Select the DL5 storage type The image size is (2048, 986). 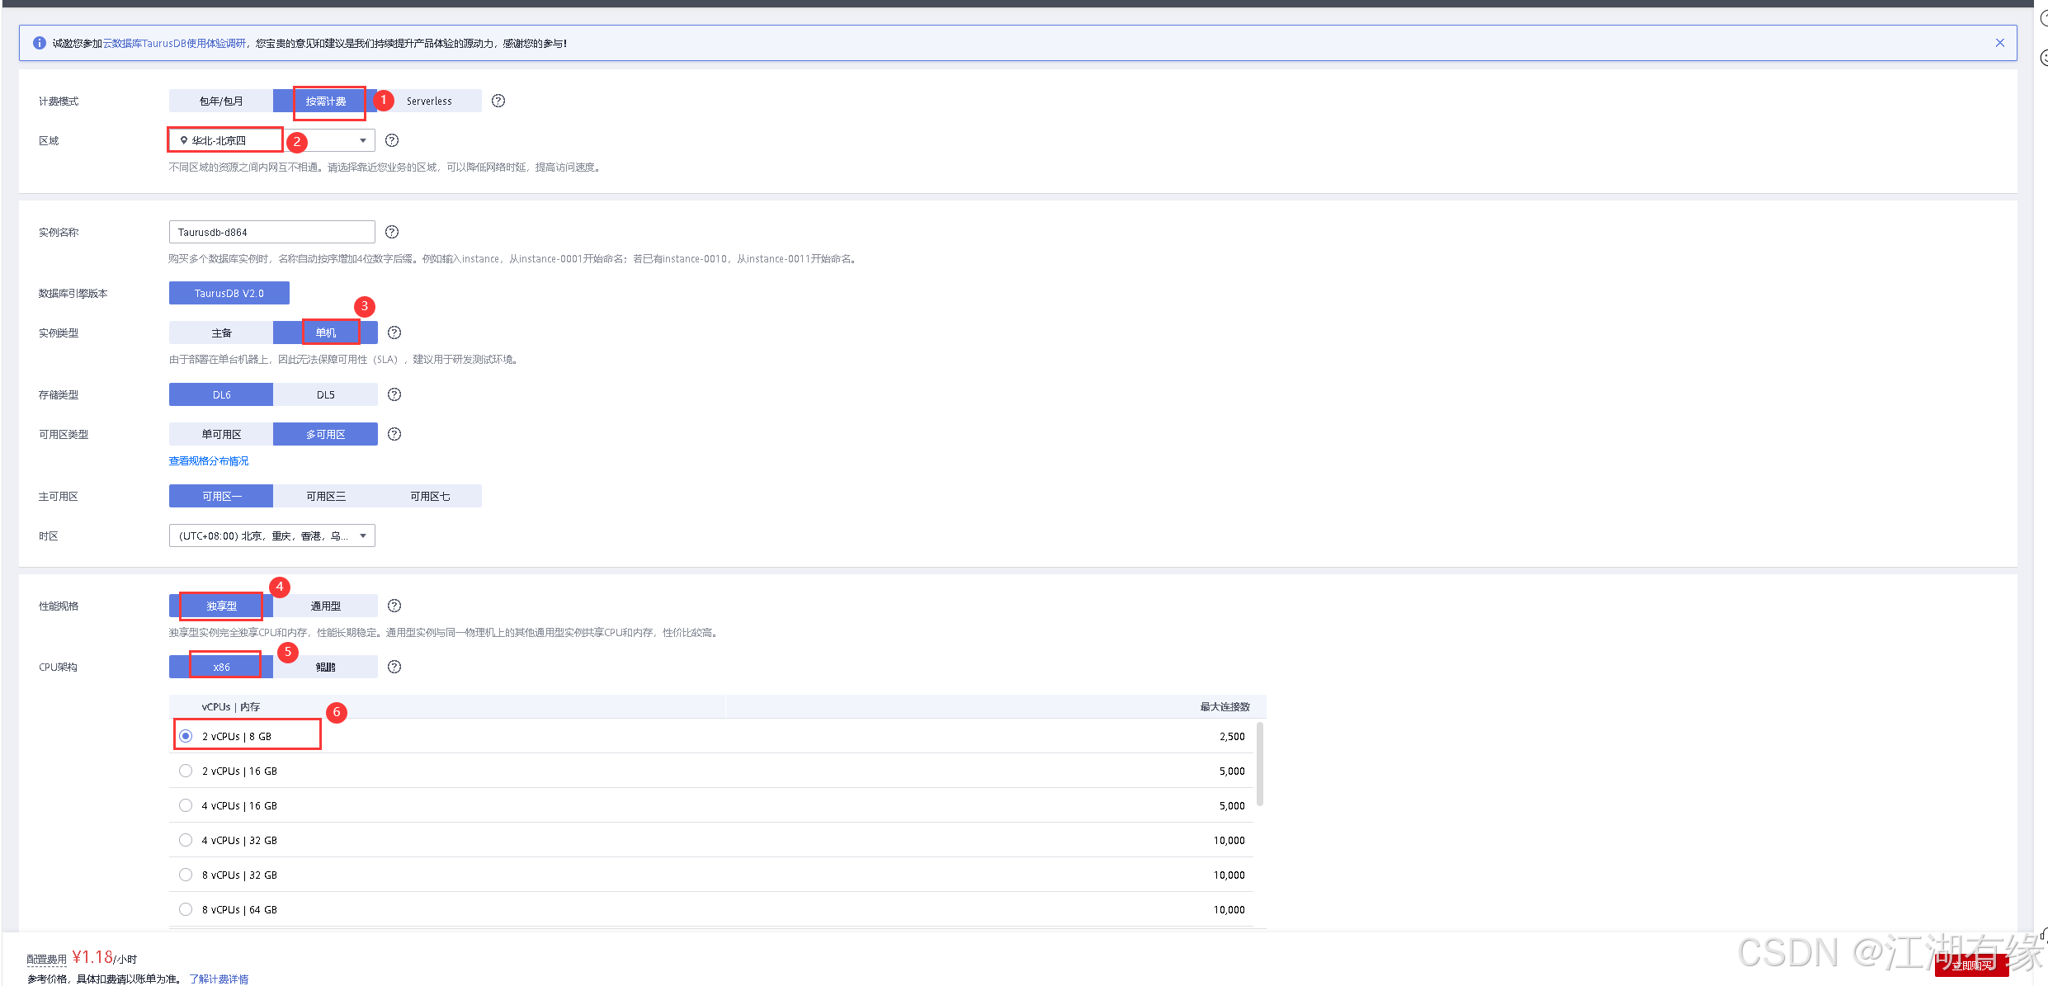pyautogui.click(x=325, y=394)
